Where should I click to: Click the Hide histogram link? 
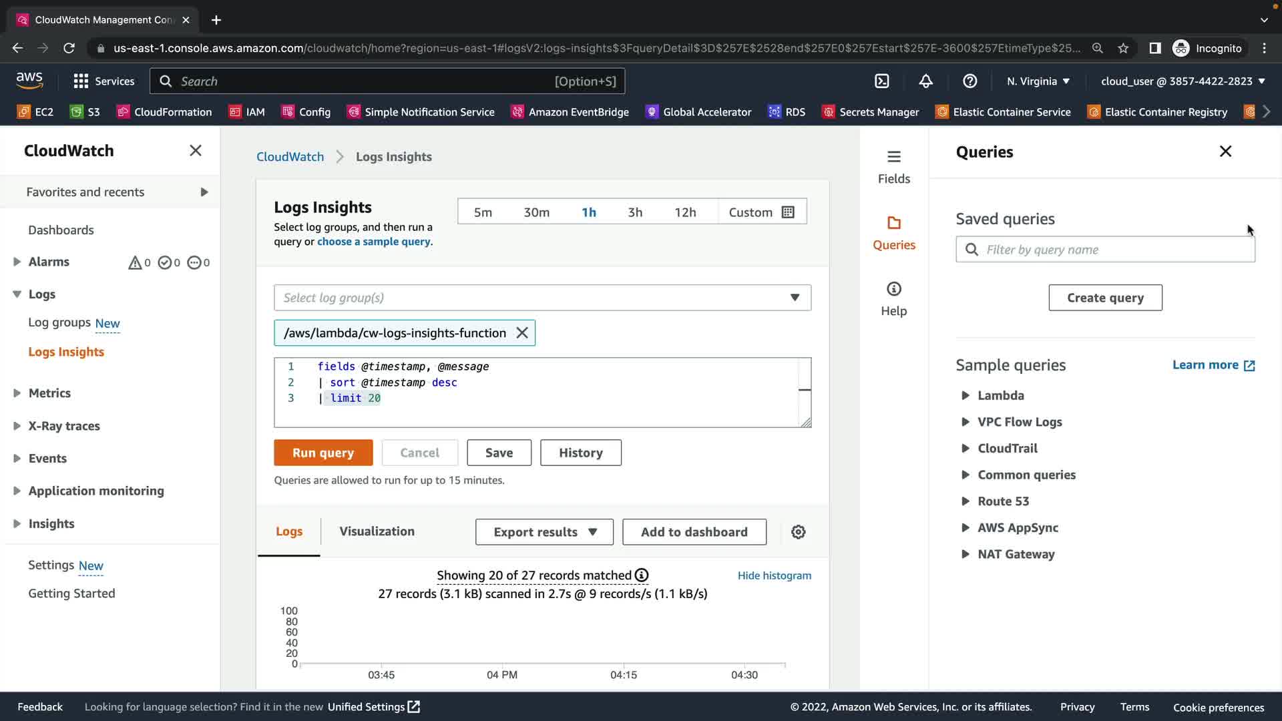coord(774,575)
